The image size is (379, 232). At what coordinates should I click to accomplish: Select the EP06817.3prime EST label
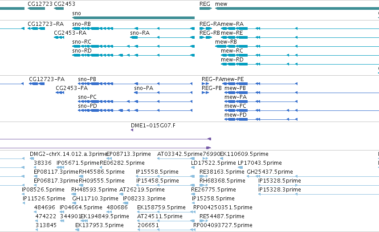tap(56, 181)
